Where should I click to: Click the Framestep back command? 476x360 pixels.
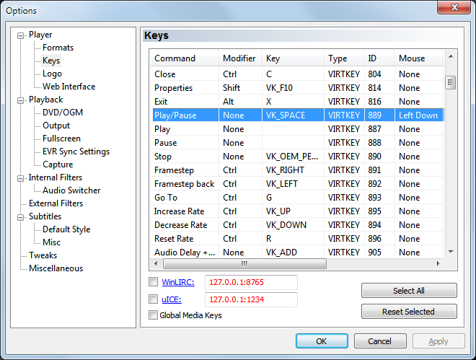pos(297,184)
